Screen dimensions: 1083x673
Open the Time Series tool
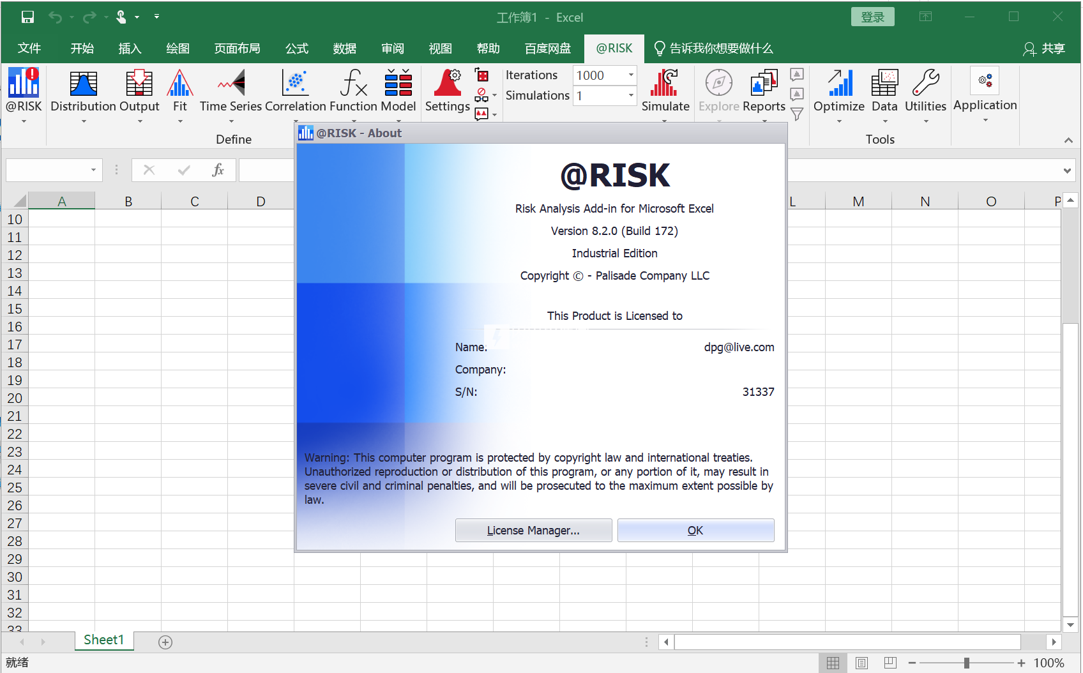pos(231,83)
